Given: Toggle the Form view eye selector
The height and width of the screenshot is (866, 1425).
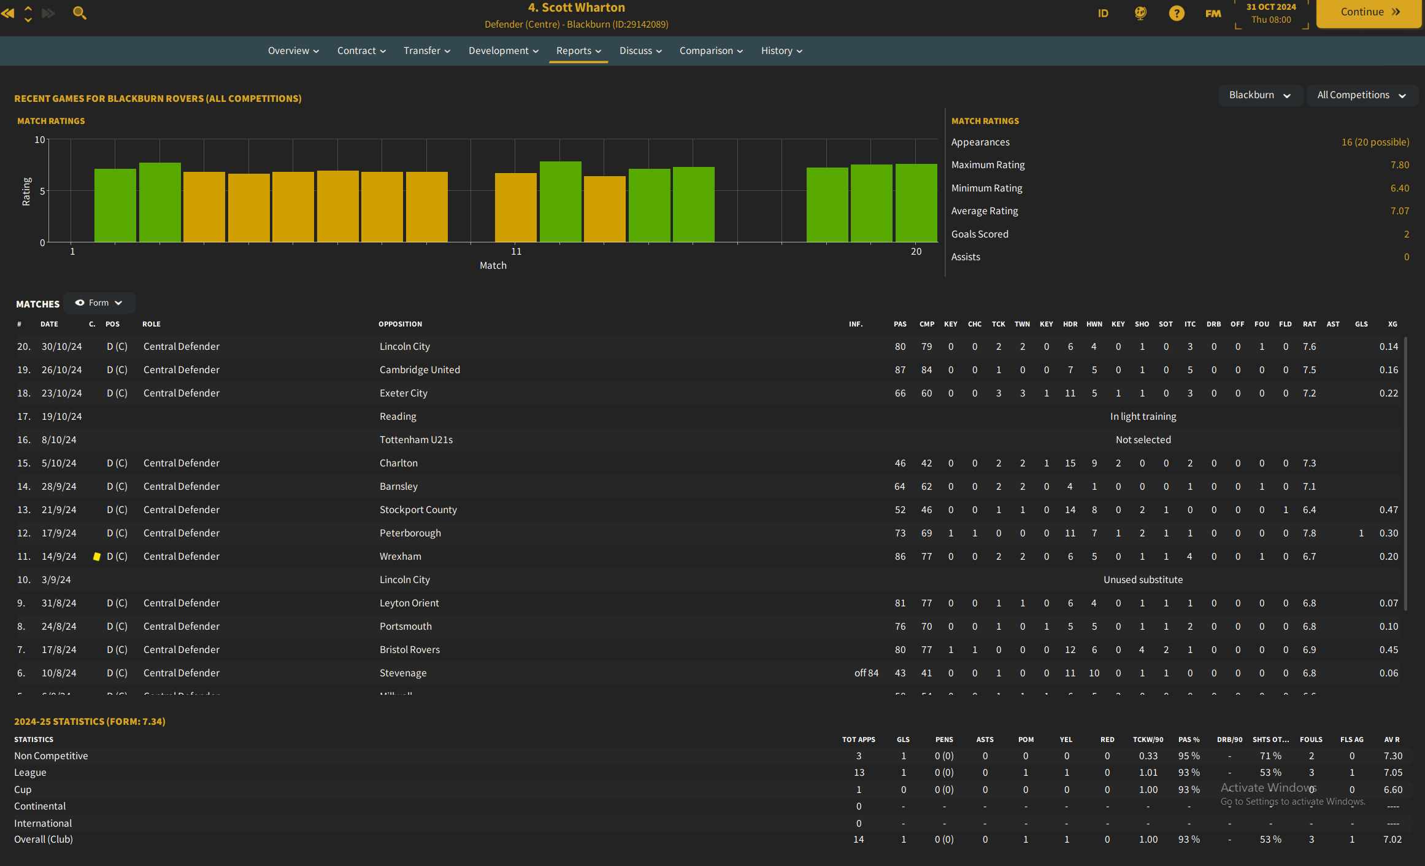Looking at the screenshot, I should tap(99, 303).
